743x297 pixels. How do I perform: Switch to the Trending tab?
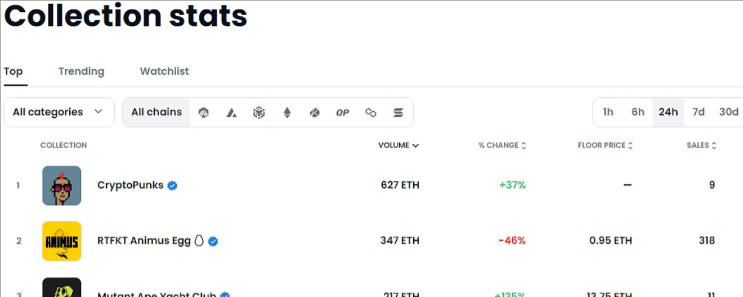pyautogui.click(x=81, y=71)
